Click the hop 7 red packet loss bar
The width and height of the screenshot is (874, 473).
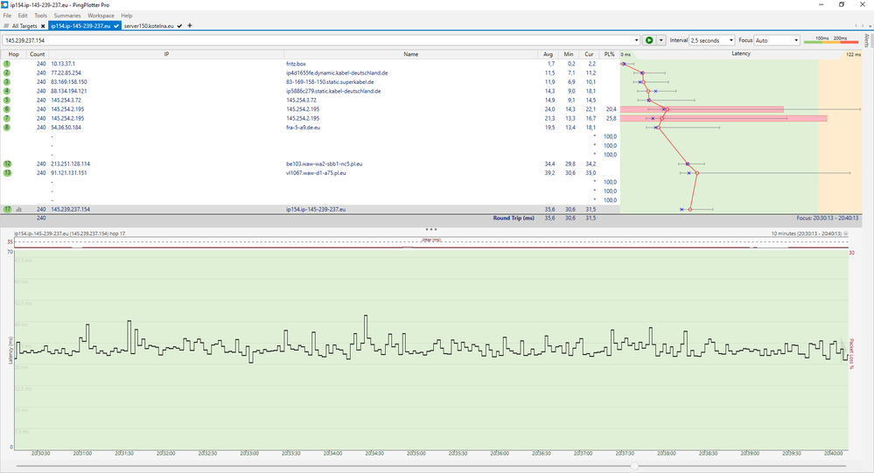tap(724, 119)
